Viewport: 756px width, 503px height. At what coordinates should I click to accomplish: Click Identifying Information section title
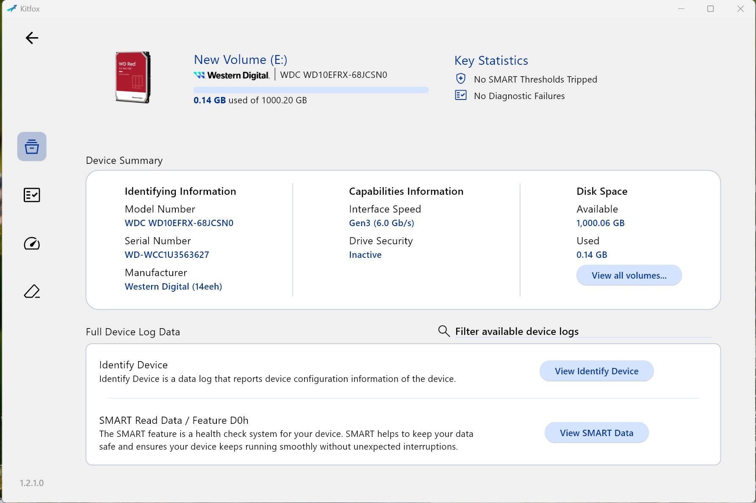pyautogui.click(x=180, y=191)
